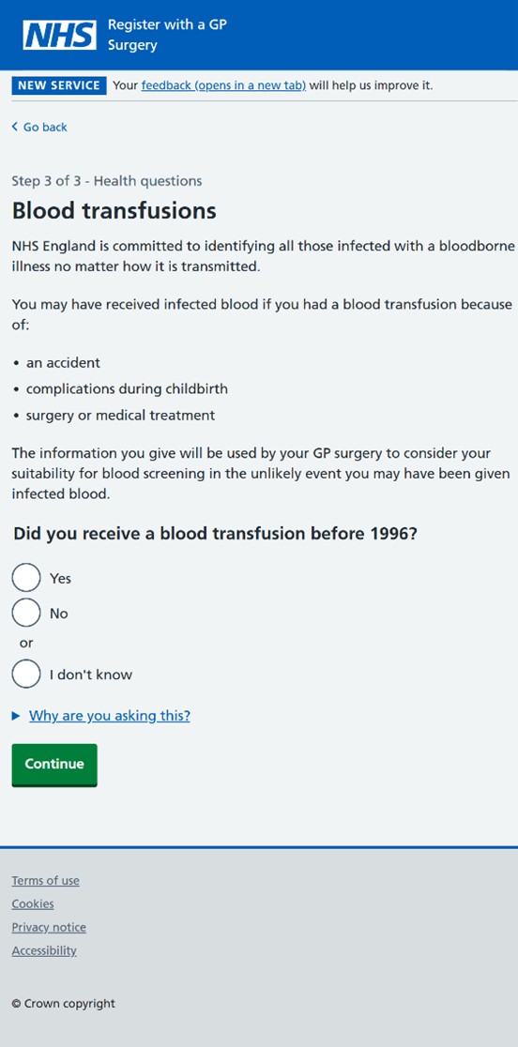The image size is (518, 1047).
Task: Click the Crown copyright text
Action: pyautogui.click(x=64, y=1004)
